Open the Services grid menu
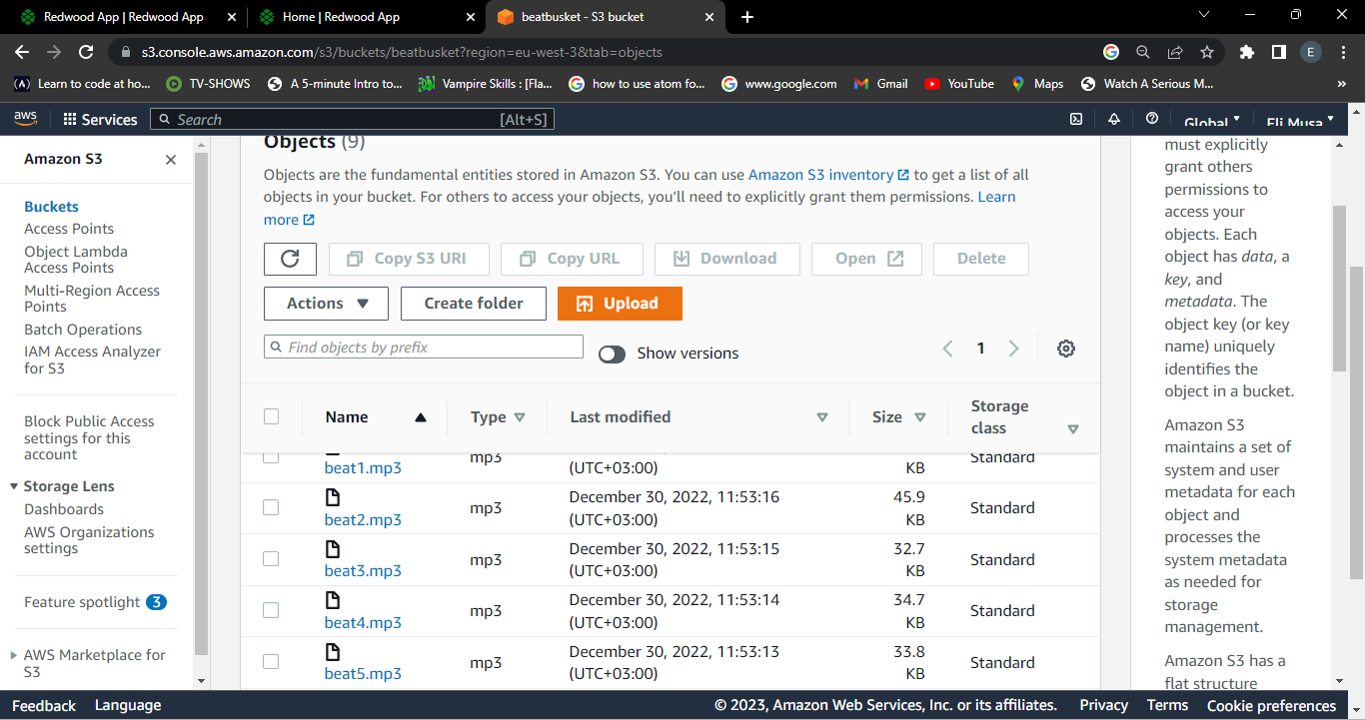 (x=100, y=119)
